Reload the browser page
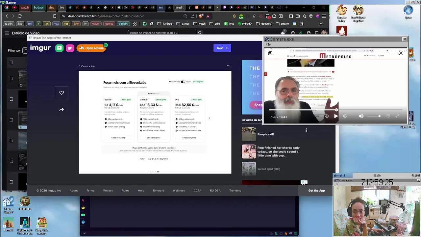Screen dimensions: 421x237 coord(20,16)
